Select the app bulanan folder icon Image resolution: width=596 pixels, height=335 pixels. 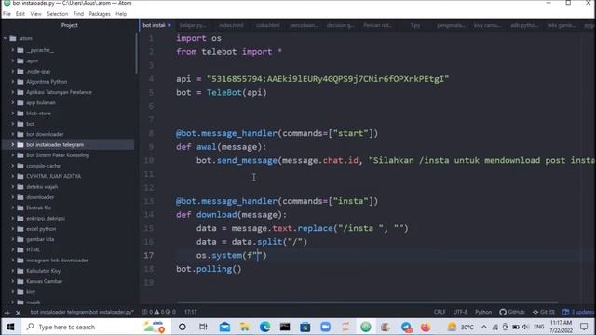pos(20,102)
